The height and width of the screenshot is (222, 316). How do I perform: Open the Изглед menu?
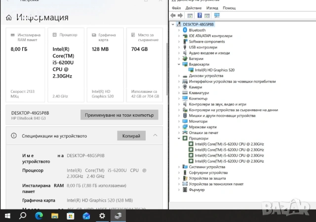[x=212, y=8]
